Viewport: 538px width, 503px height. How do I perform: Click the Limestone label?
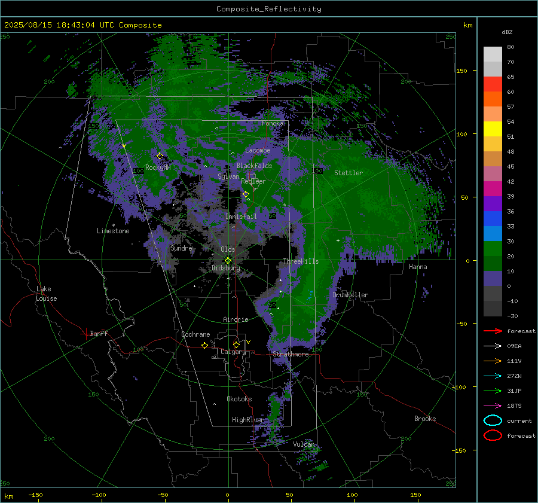coord(113,231)
